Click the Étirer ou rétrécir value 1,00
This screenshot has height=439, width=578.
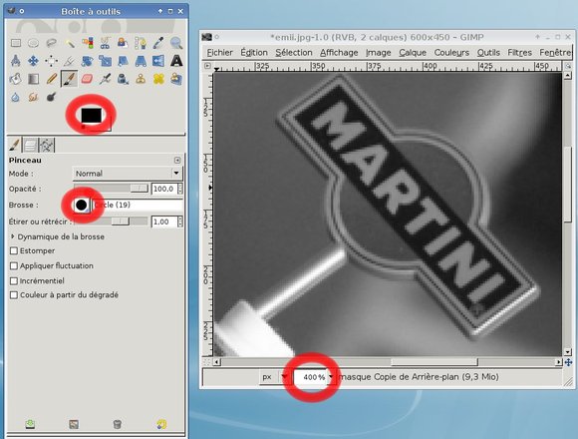pyautogui.click(x=164, y=221)
